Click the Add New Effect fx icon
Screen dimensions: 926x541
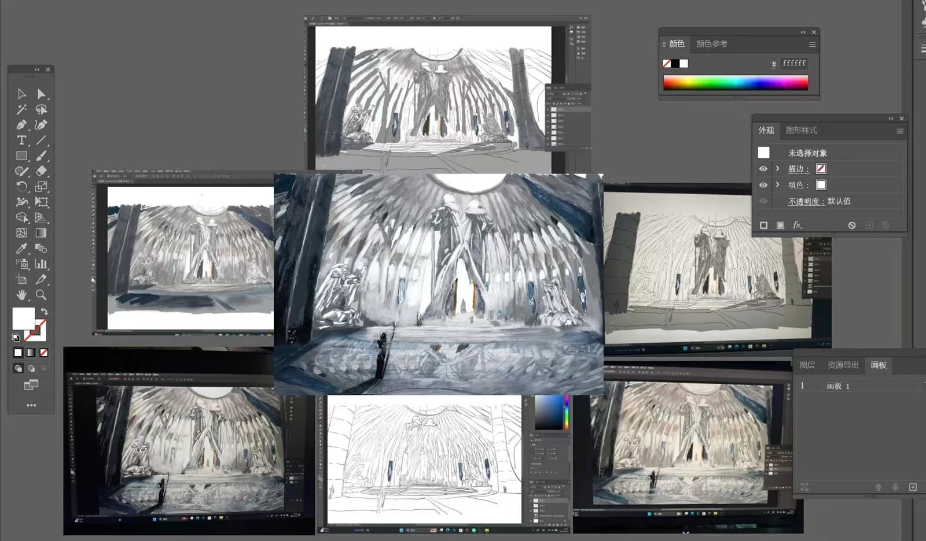coord(798,225)
